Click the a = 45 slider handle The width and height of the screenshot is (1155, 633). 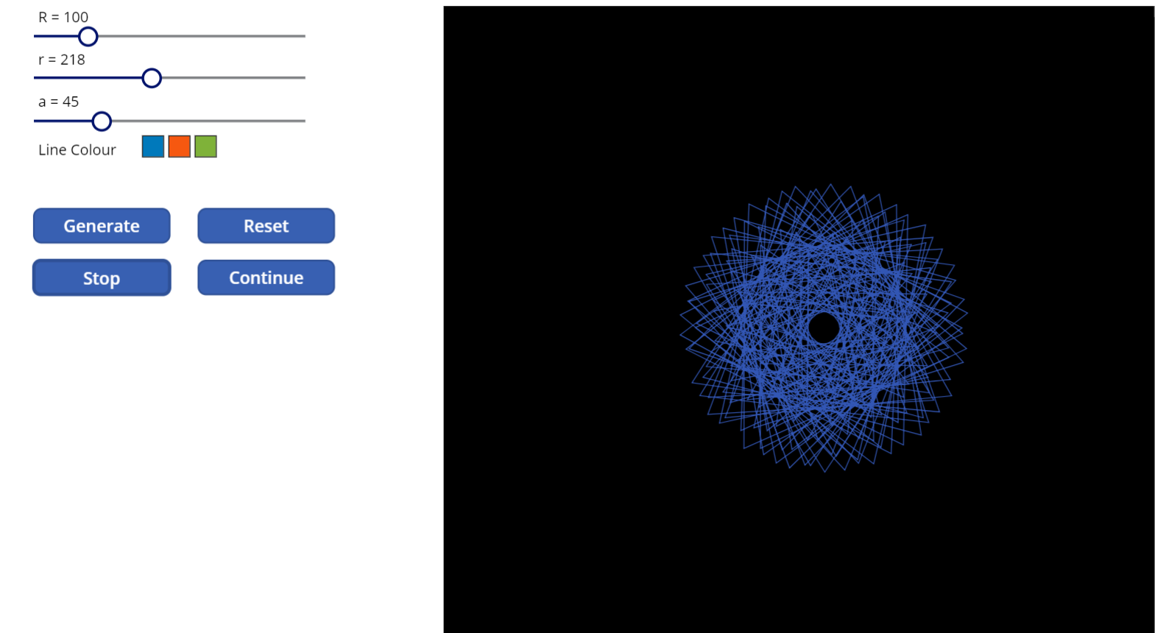point(102,121)
